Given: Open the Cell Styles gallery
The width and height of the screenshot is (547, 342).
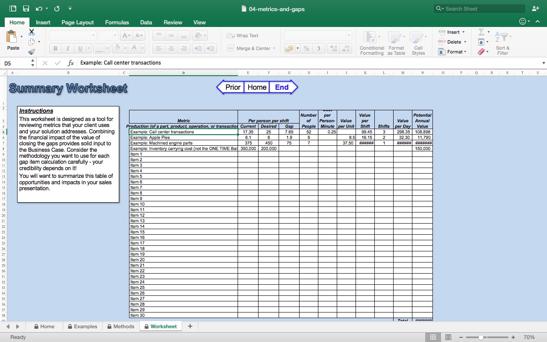Looking at the screenshot, I should point(418,43).
